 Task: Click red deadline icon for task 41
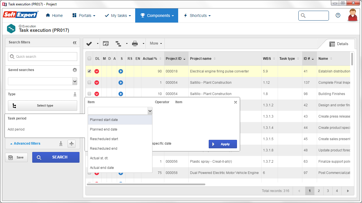click(97, 71)
